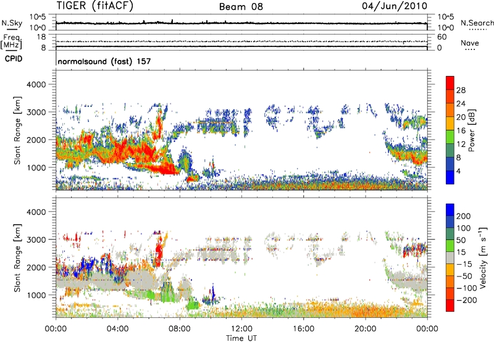Screen dimensions: 494x342
Task: Click the sky noise trace in top panel
Action: coord(241,23)
